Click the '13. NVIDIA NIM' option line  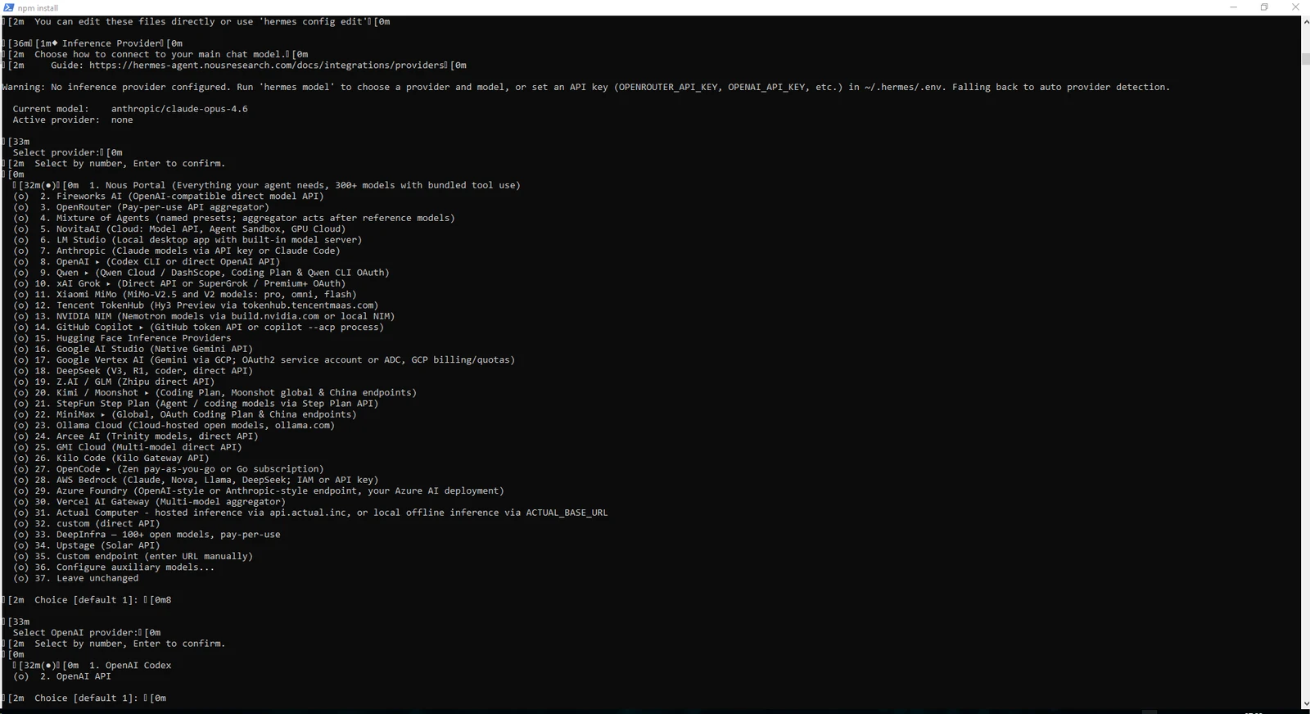204,316
